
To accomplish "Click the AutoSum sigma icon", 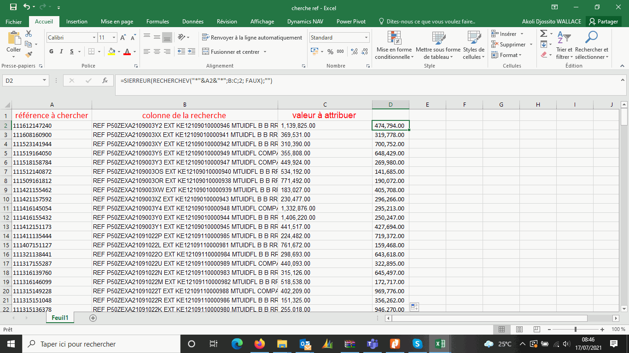I will tap(544, 34).
